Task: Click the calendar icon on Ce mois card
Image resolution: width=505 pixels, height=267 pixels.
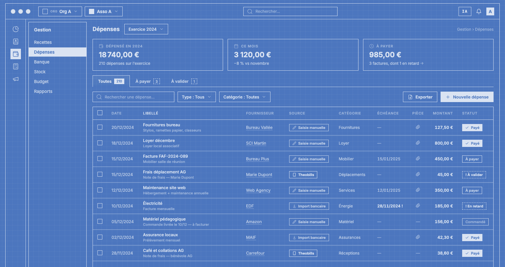Action: pyautogui.click(x=236, y=46)
